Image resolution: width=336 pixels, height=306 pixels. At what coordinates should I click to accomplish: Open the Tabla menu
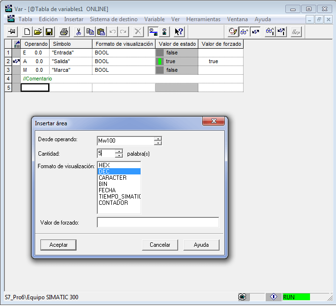26,19
